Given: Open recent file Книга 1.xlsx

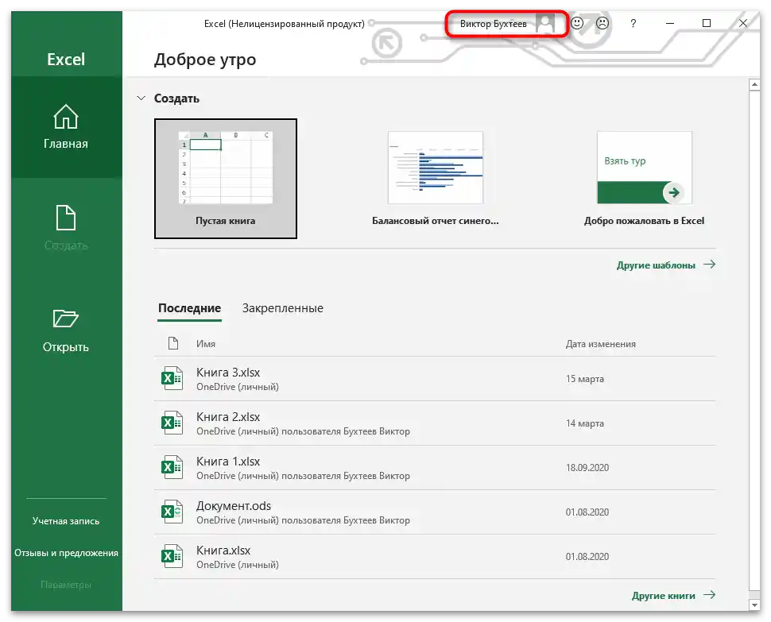Looking at the screenshot, I should coord(435,468).
